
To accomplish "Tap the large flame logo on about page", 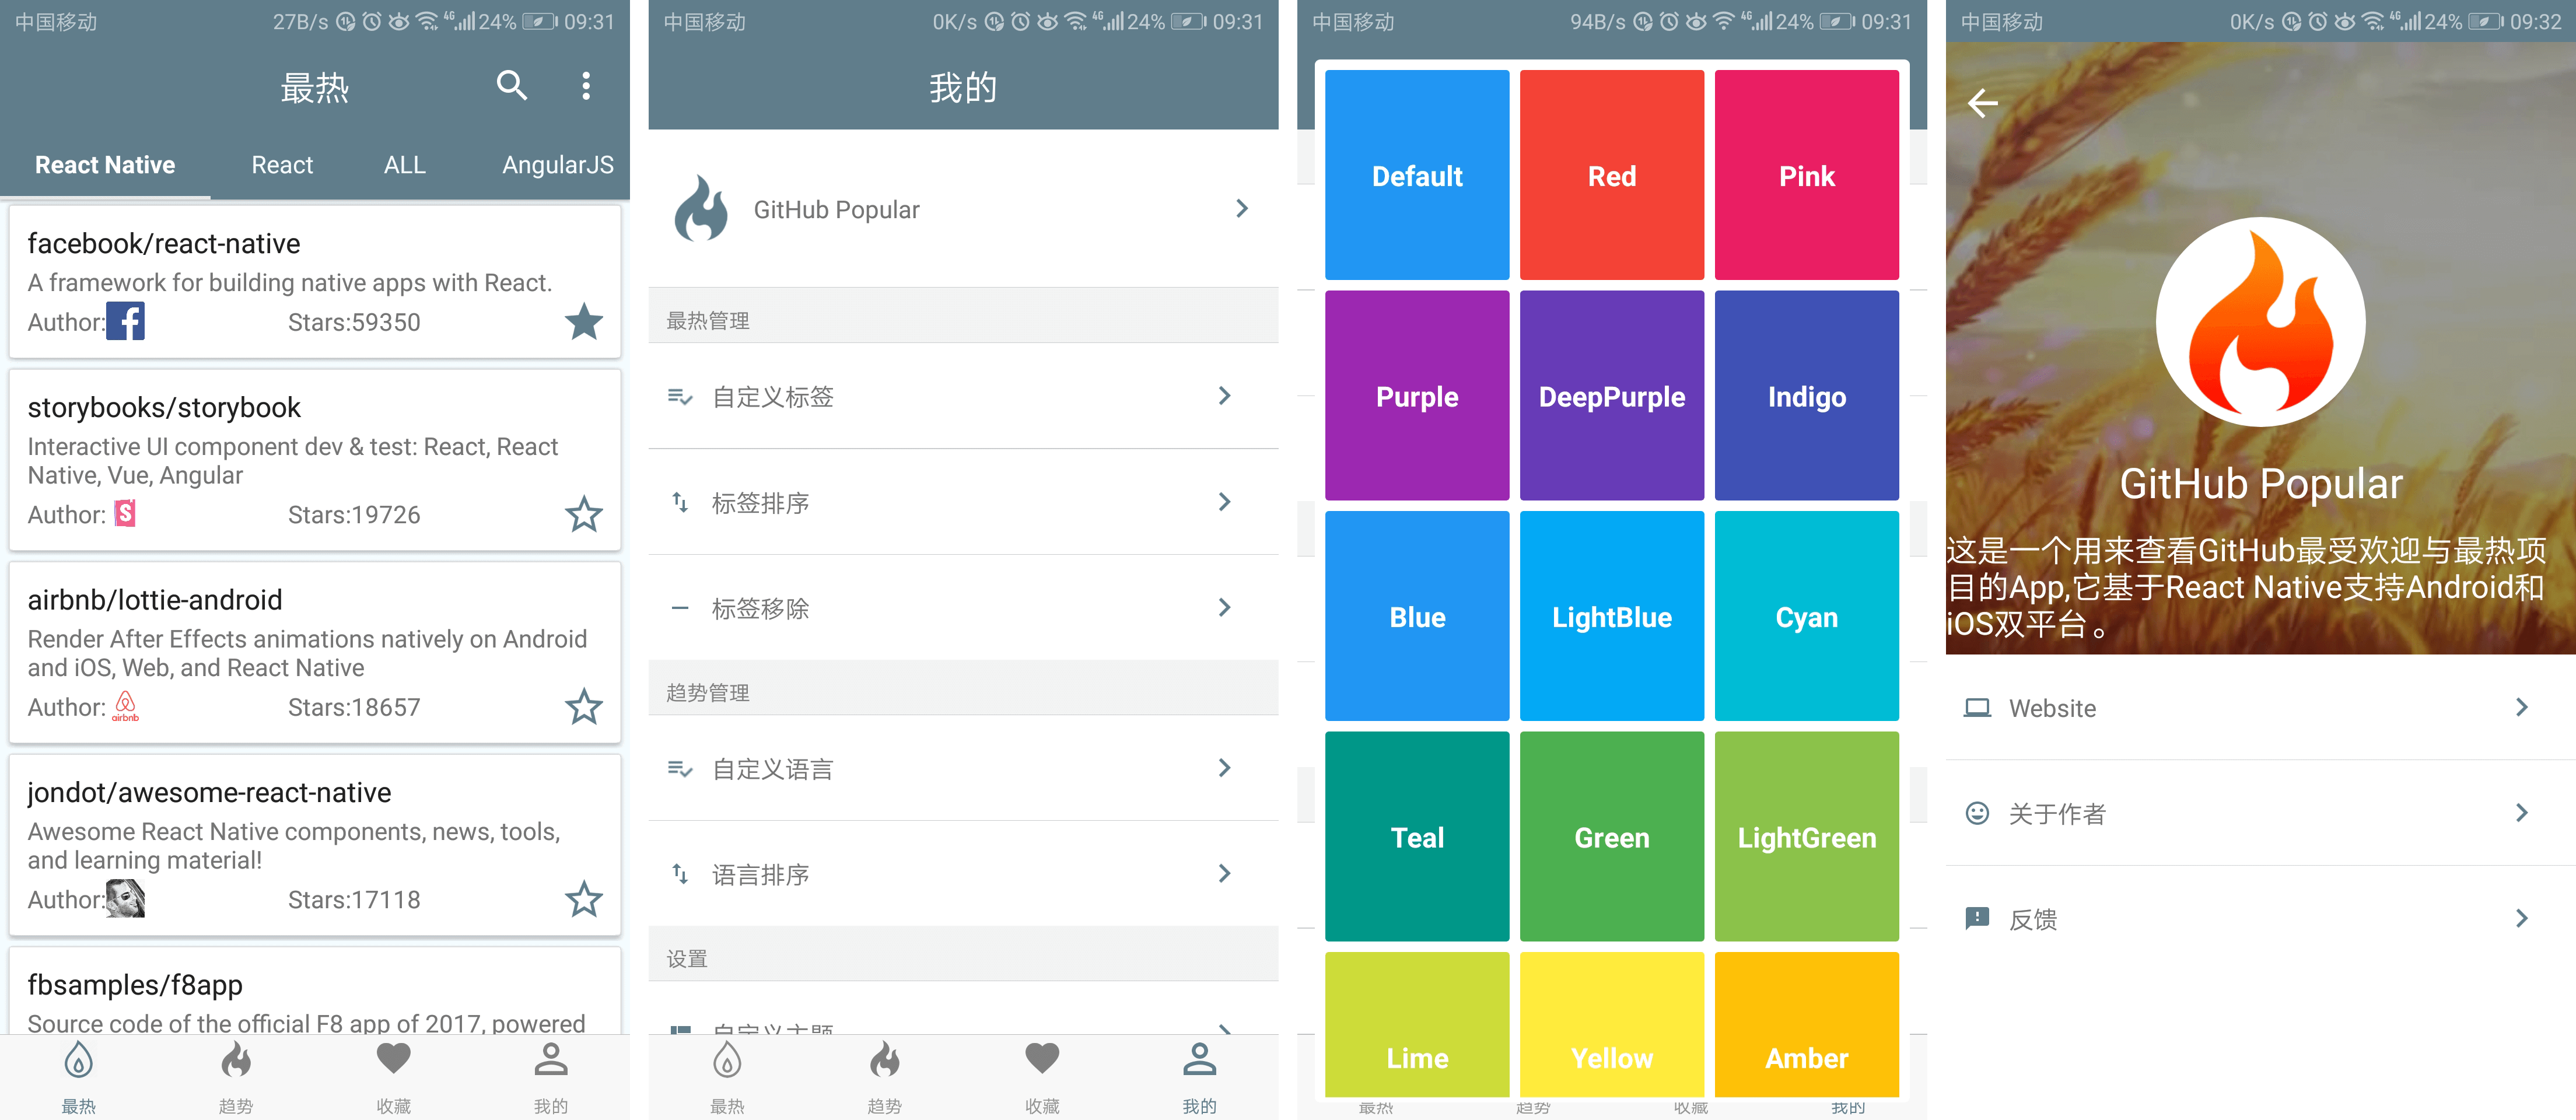I will coord(2260,322).
